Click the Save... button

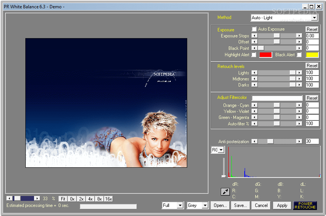point(241,205)
